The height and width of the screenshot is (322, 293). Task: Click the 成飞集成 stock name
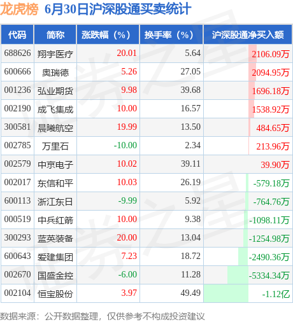(55, 109)
